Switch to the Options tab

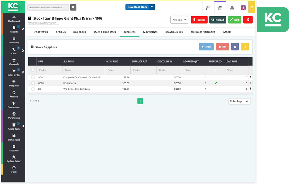[60, 32]
